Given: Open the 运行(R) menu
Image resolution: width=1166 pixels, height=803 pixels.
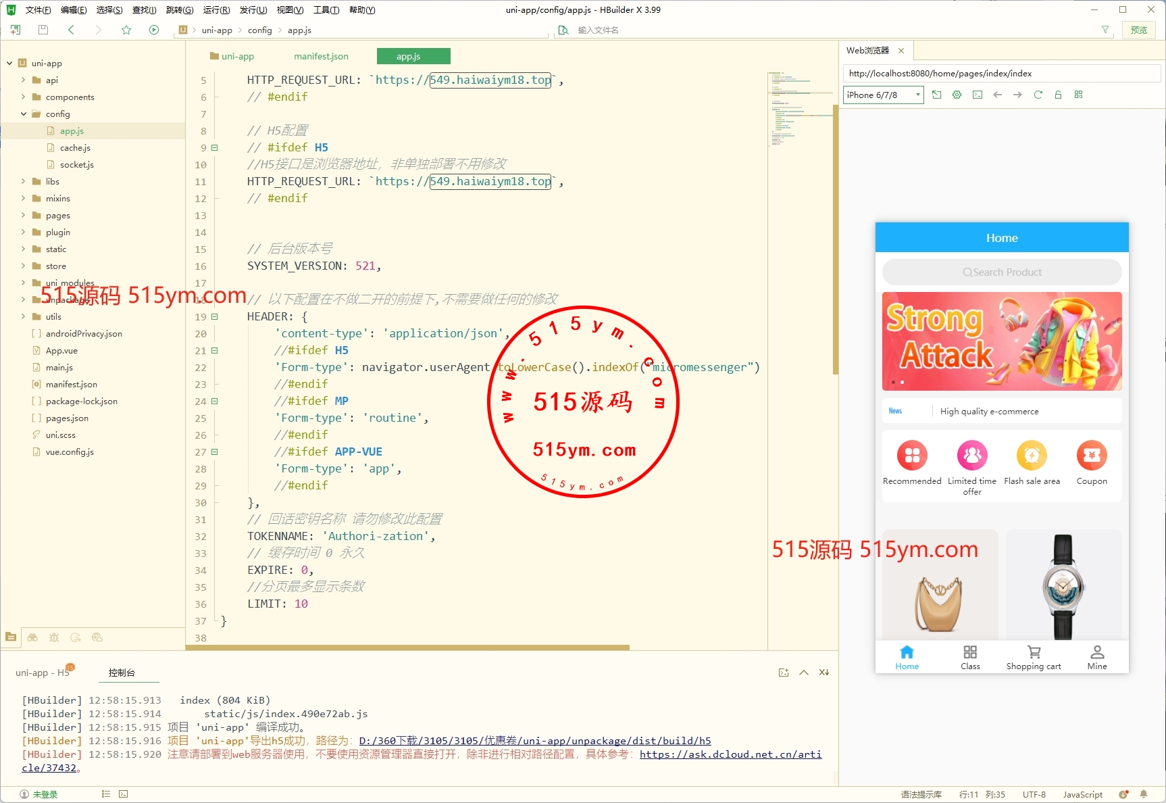Looking at the screenshot, I should point(216,9).
